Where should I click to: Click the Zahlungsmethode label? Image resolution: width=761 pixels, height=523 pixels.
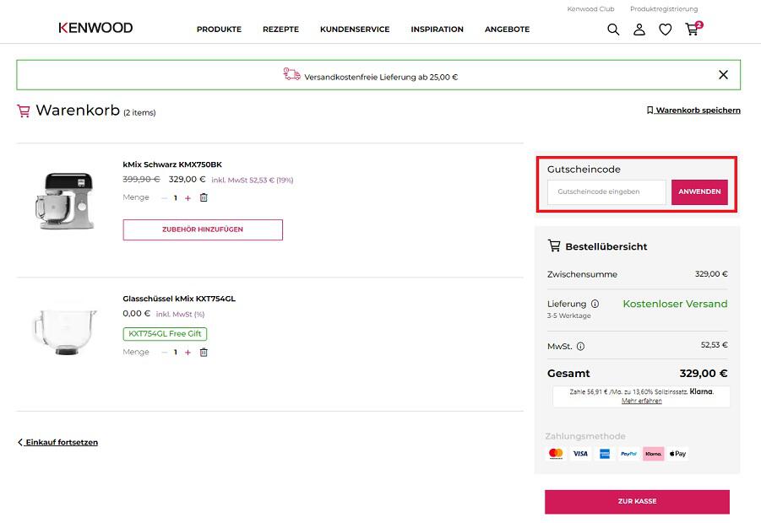tap(584, 436)
